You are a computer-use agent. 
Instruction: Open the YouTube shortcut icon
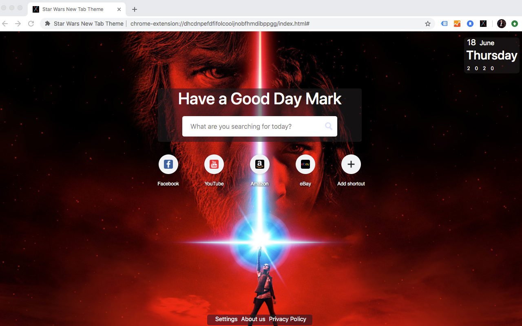click(214, 164)
